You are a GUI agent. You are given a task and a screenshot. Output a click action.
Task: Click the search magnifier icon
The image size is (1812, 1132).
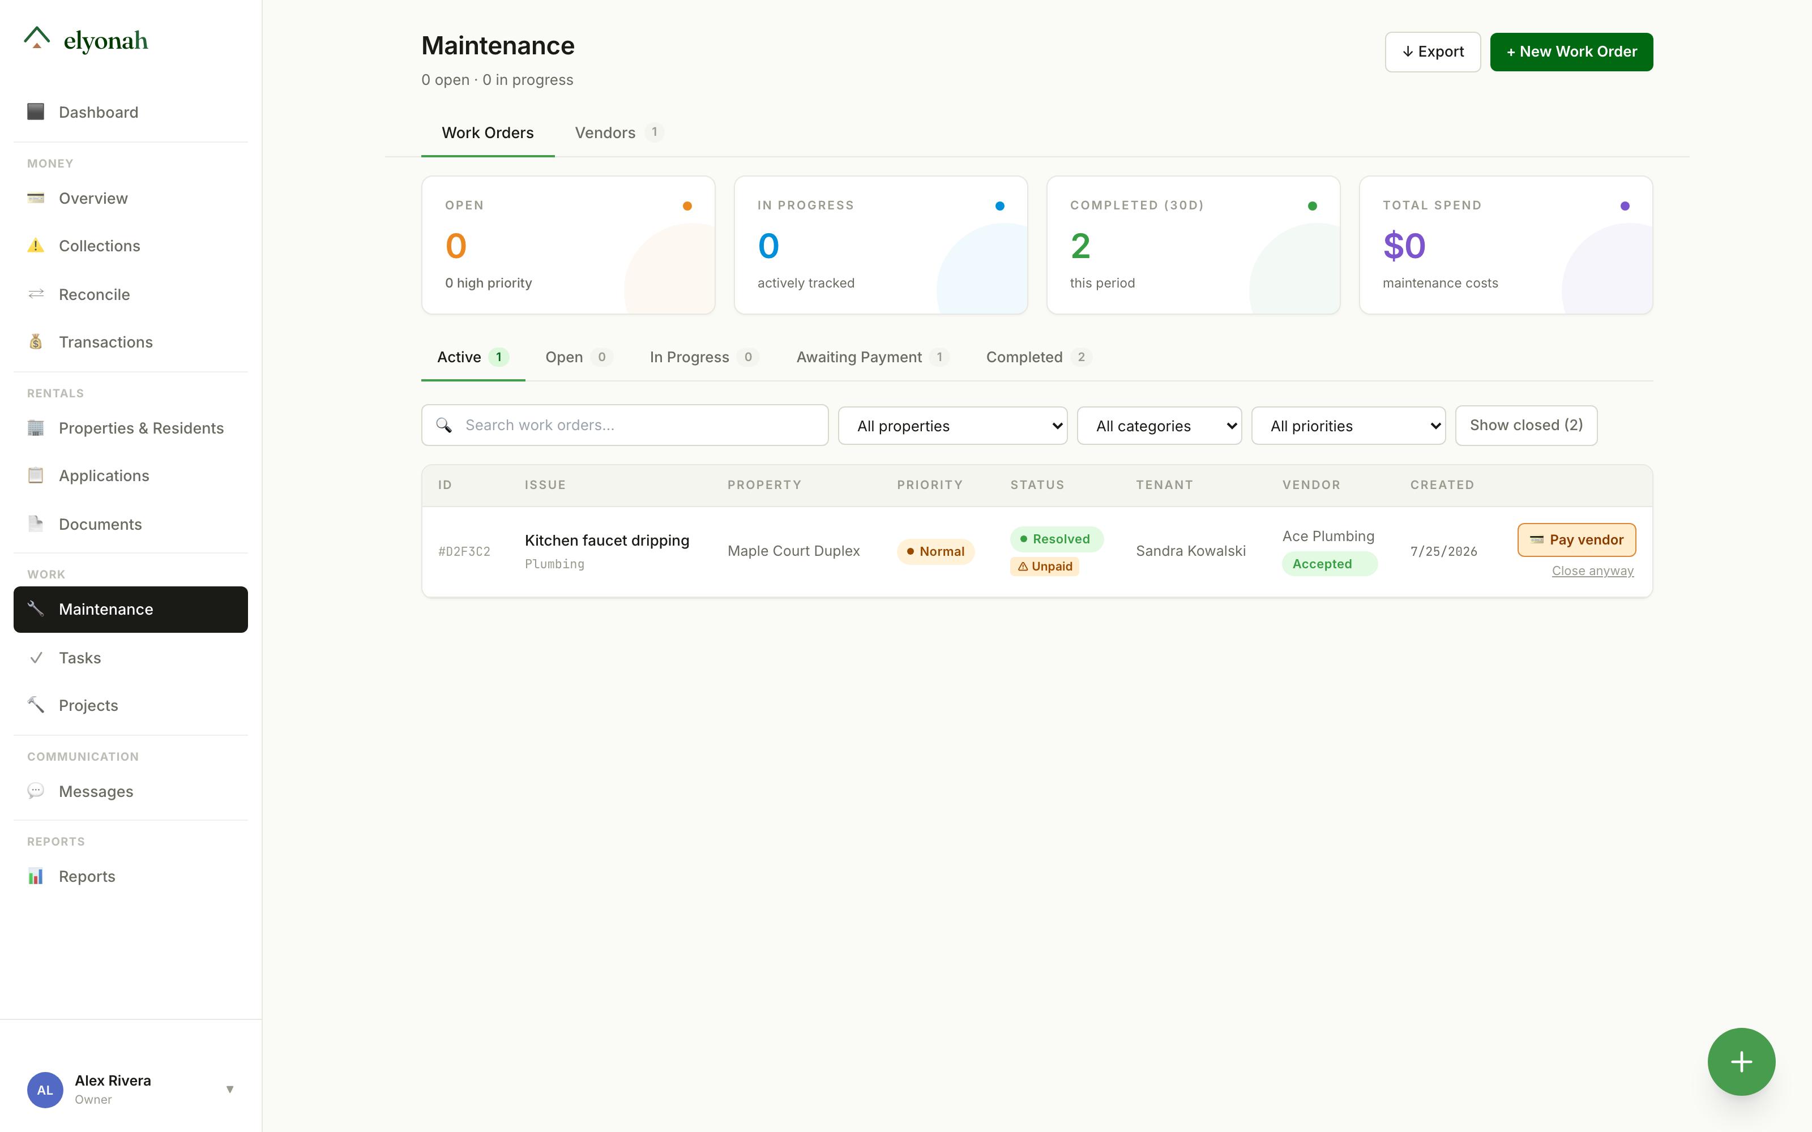click(444, 425)
